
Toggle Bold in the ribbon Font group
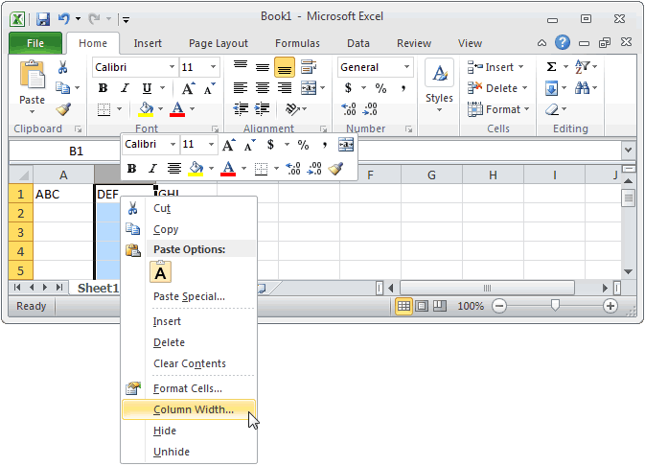tap(103, 88)
